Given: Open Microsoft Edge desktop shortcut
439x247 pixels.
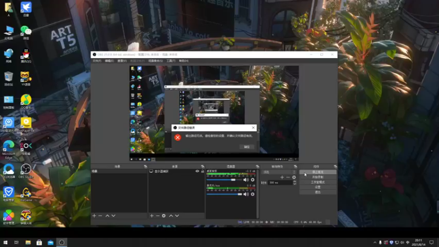Looking at the screenshot, I should click(8, 149).
